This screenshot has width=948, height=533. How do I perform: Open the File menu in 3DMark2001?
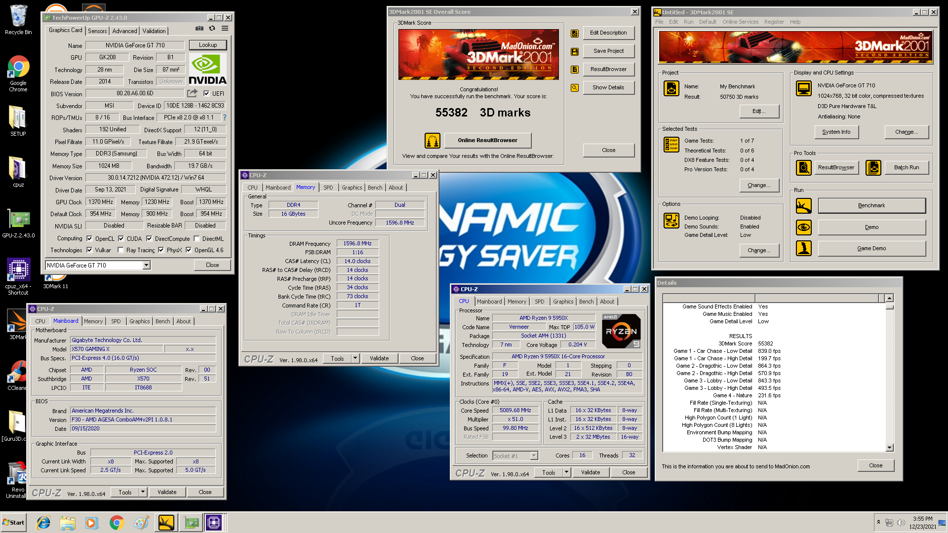click(659, 22)
